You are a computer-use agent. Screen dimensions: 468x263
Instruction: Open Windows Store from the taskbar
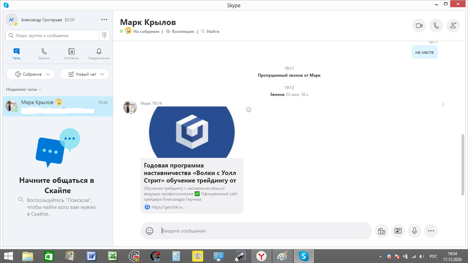49,256
